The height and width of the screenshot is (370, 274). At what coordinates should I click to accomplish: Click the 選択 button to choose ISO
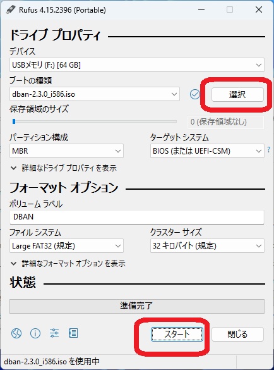click(x=237, y=95)
